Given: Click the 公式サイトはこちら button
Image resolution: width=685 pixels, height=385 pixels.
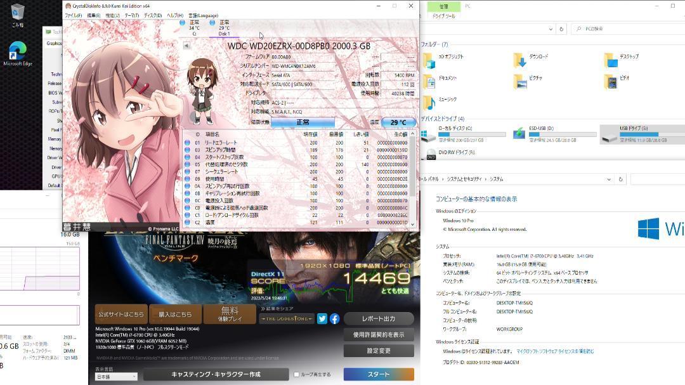Looking at the screenshot, I should pos(121,314).
